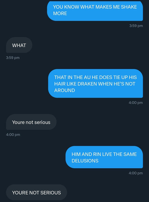Image resolution: width=149 pixels, height=202 pixels.
Task: Click the word 'SERIOUS' in the bottom gray bubble
Action: [x=51, y=193]
